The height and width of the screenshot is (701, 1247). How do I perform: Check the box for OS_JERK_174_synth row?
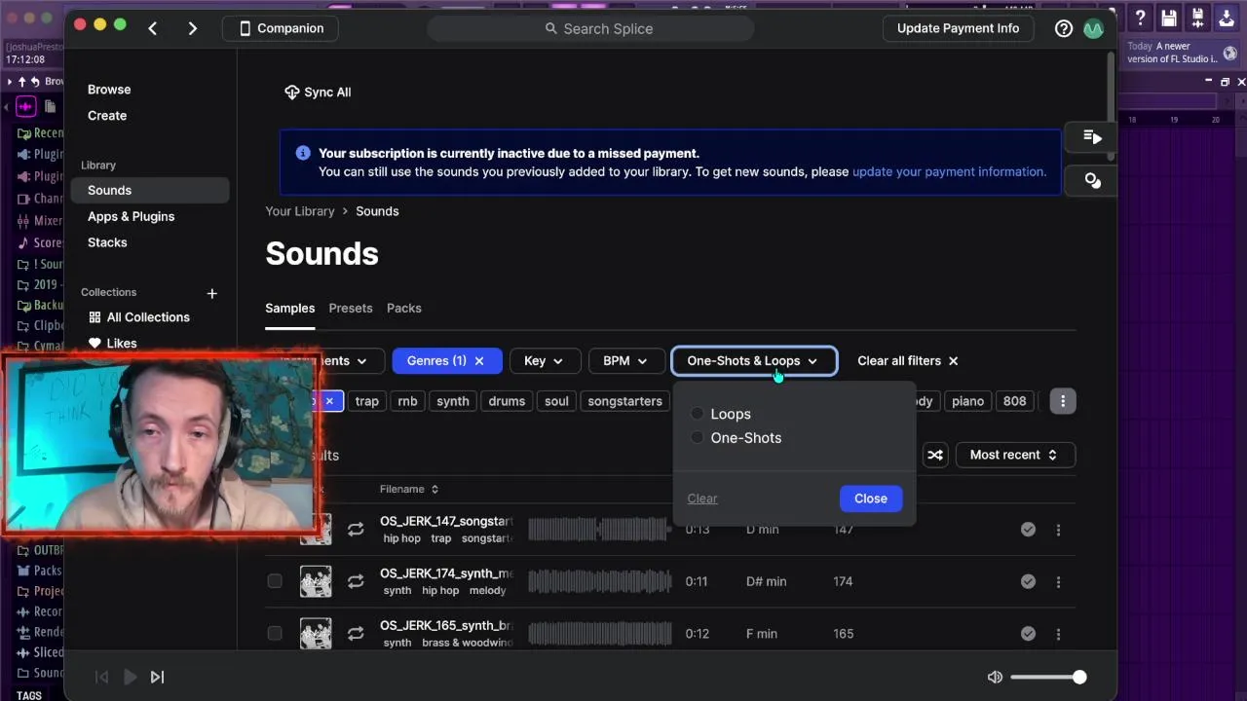275,581
